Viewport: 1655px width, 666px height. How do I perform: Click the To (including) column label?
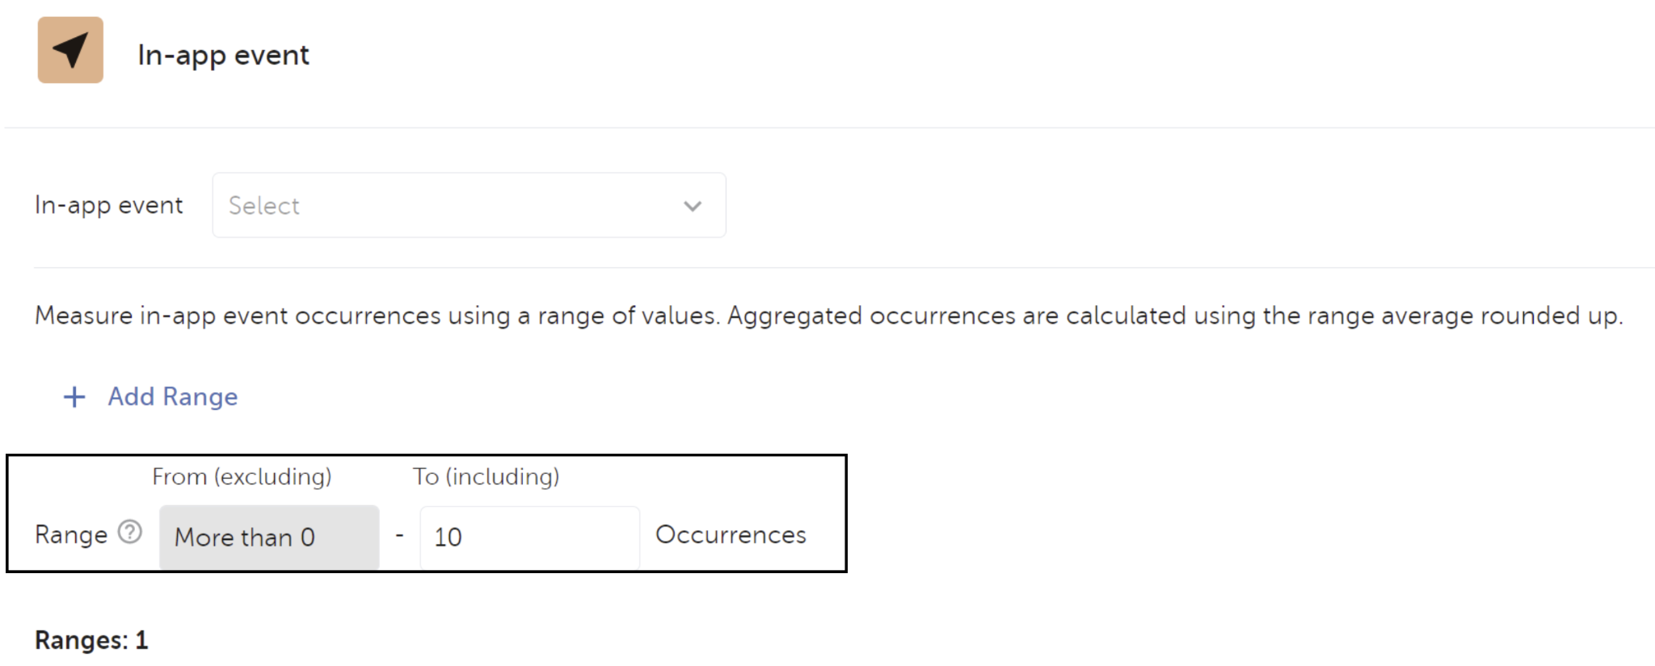click(486, 477)
